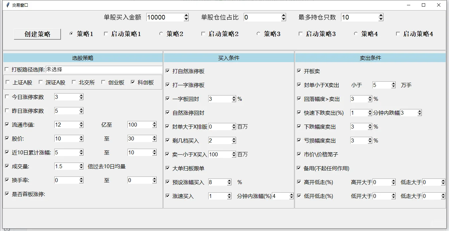Disable the 备用(不起任何作用) sell option

[299, 168]
